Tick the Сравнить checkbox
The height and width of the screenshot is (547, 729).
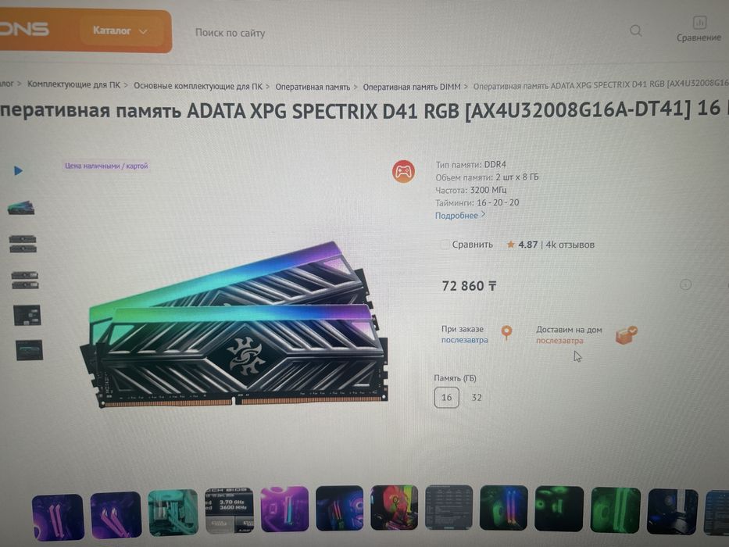tap(445, 245)
